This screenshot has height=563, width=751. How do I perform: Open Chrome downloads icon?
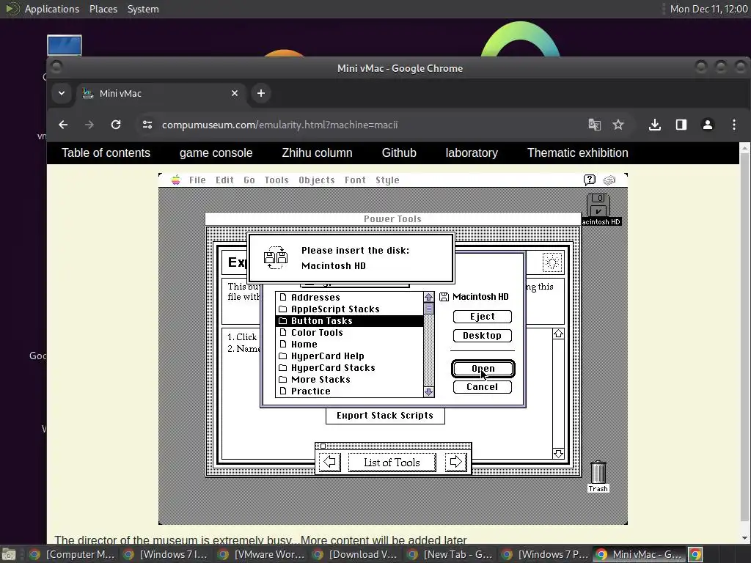coord(655,125)
